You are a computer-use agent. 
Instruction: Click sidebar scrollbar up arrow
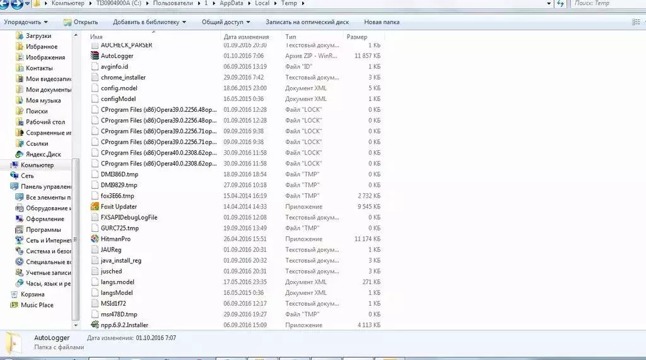tap(76, 36)
